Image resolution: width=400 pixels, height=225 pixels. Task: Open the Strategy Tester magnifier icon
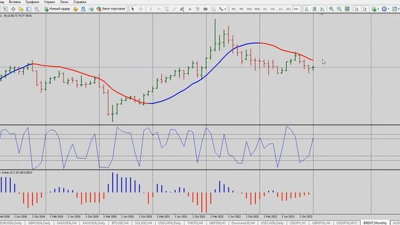(37, 9)
